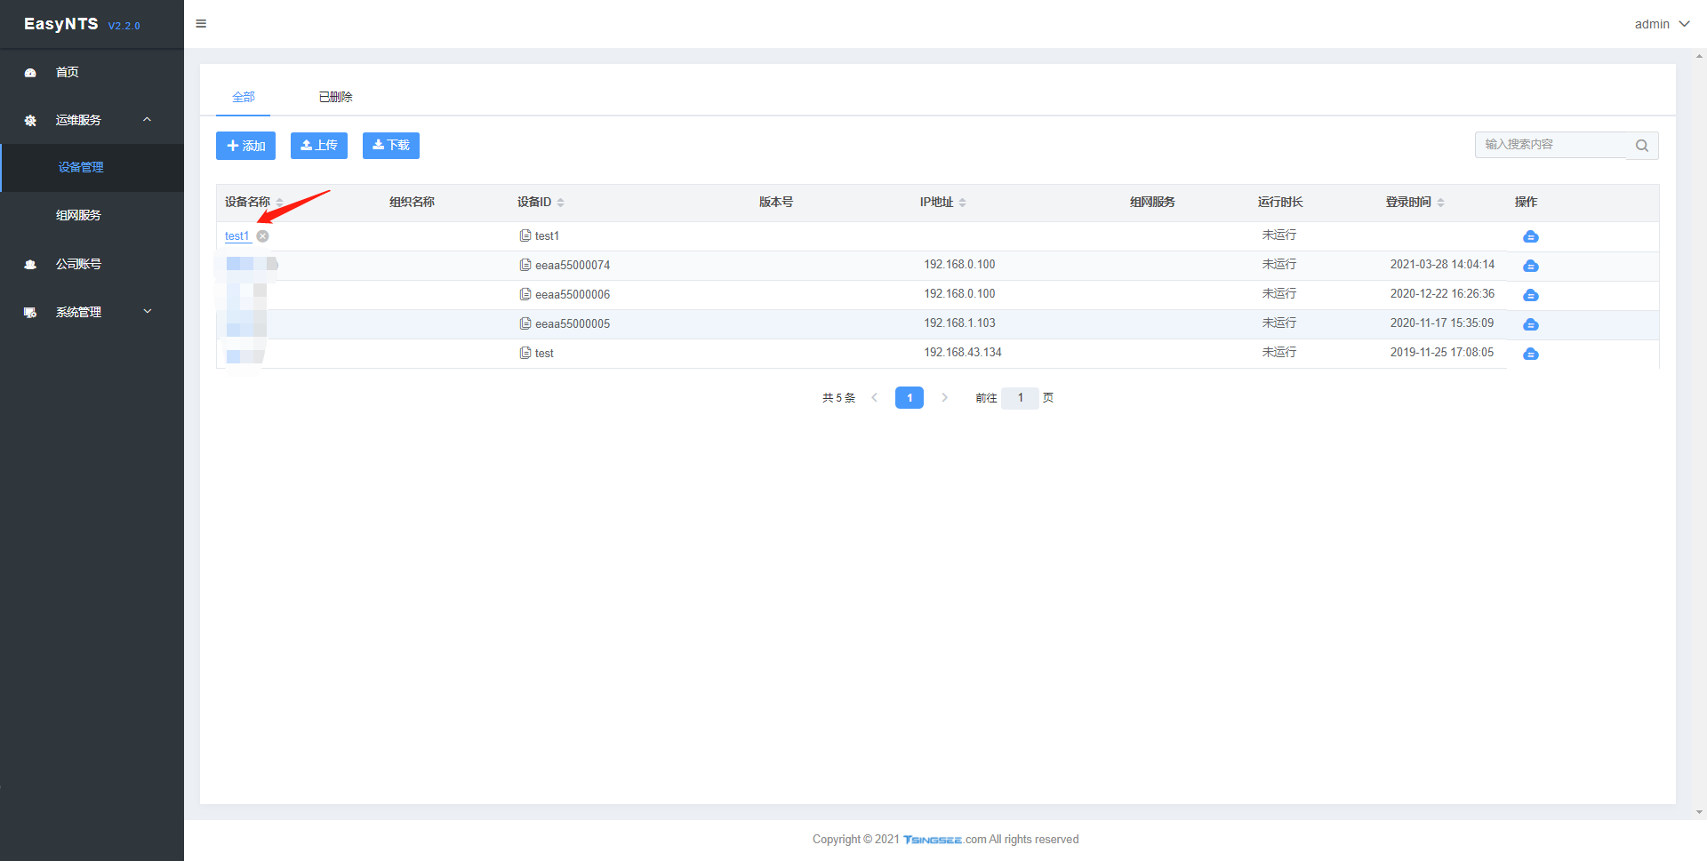Switch to the 全部 tab
The height and width of the screenshot is (861, 1707).
tap(244, 97)
